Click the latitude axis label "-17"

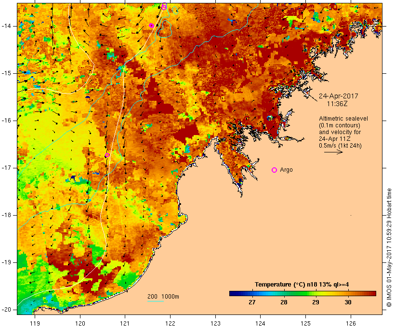point(6,168)
